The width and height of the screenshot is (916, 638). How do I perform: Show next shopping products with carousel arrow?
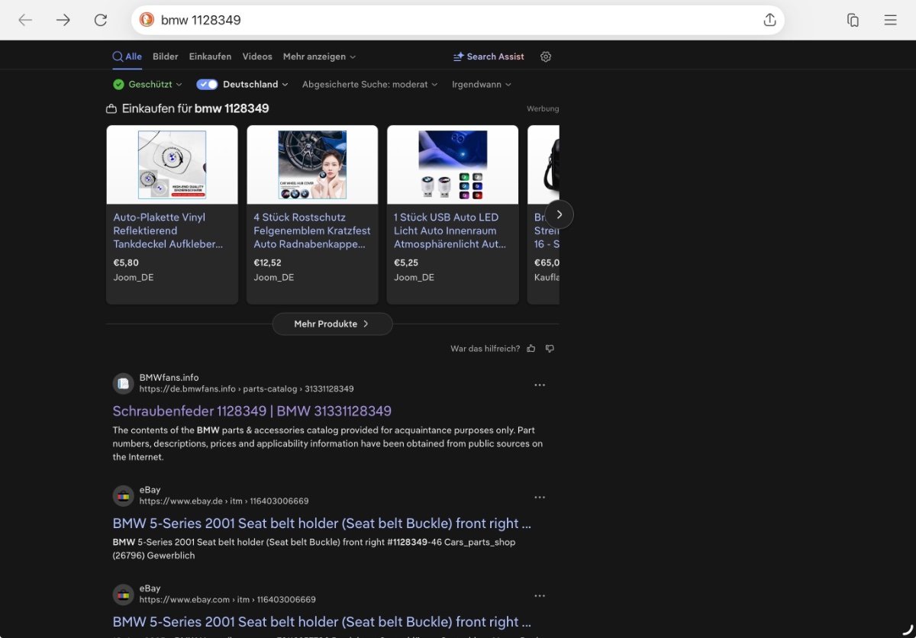pyautogui.click(x=559, y=214)
